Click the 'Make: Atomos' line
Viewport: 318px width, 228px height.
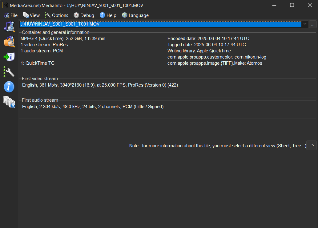[x=215, y=63]
